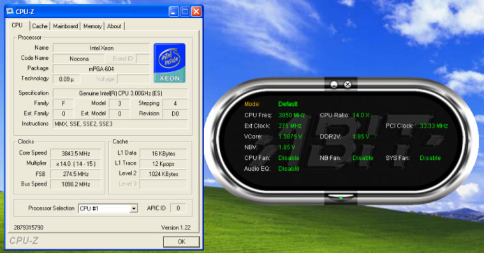Click the OK button in CPU-Z
Screen dimensions: 484x253
182,242
